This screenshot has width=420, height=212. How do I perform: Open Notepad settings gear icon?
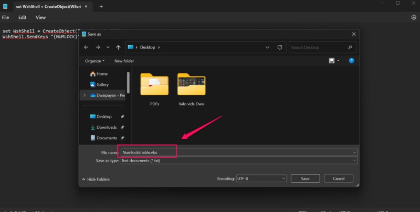[413, 17]
